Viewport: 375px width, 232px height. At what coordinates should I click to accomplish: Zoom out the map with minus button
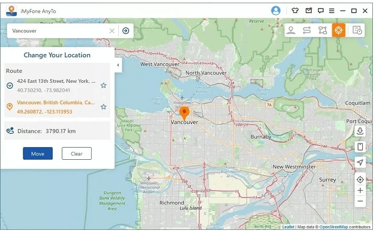point(360,201)
